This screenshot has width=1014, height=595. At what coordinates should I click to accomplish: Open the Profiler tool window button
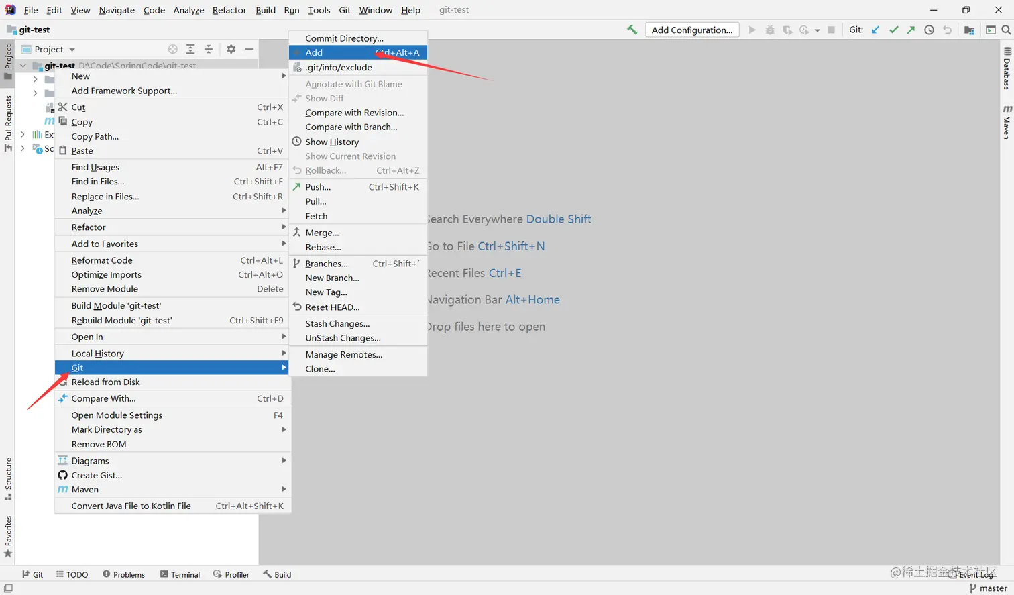pyautogui.click(x=231, y=574)
